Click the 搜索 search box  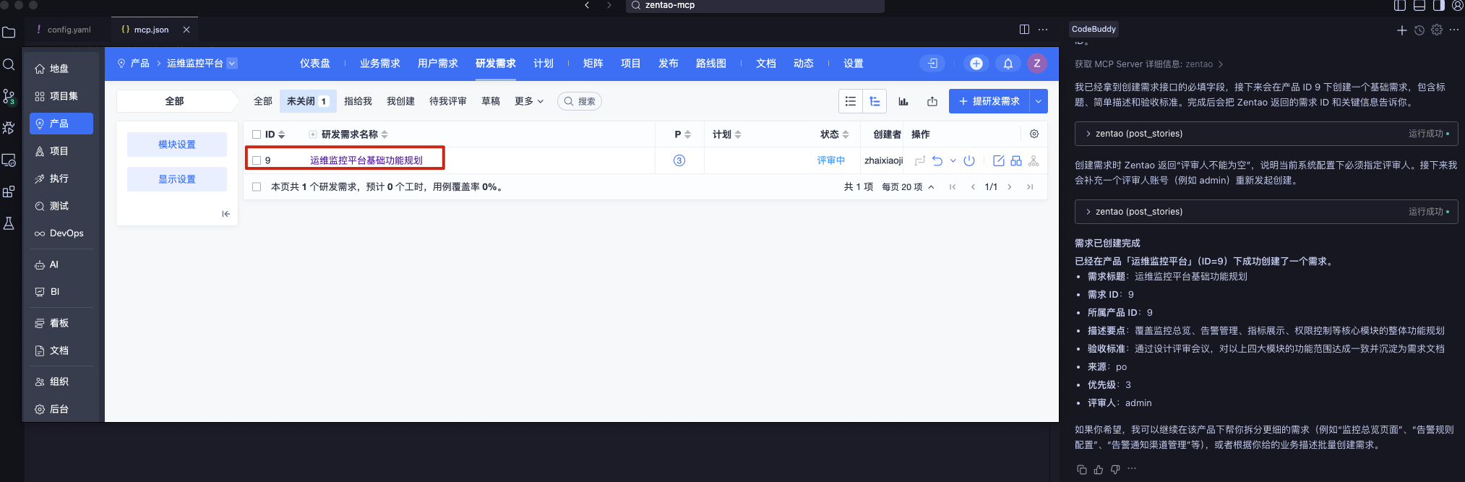tap(580, 101)
